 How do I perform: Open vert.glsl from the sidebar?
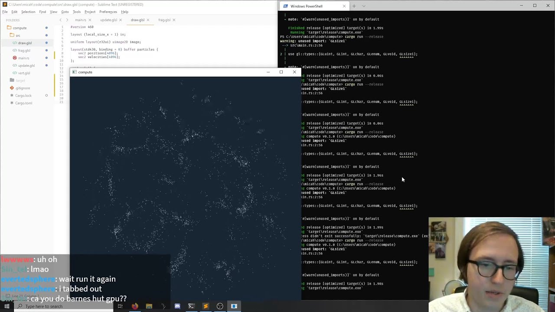click(x=24, y=73)
